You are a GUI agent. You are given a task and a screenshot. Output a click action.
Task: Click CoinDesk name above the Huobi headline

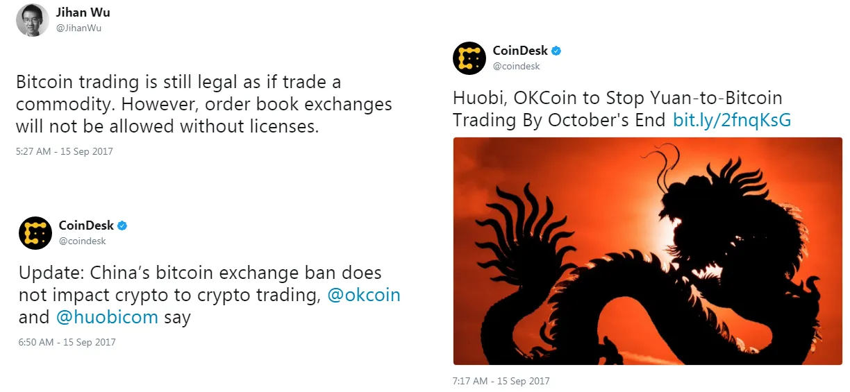pyautogui.click(x=520, y=51)
